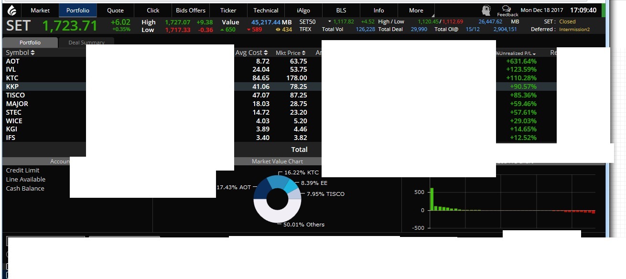Screen dimensions: 626x279
Task: Open the Ticker menu
Action: 228,10
